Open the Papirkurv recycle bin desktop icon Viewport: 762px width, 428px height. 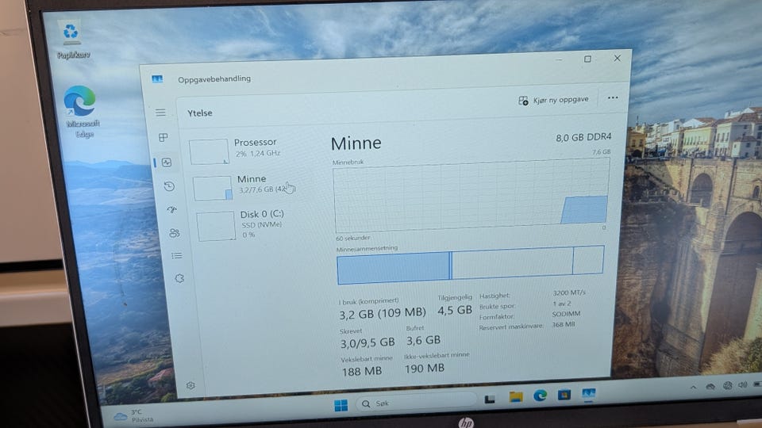(x=72, y=40)
